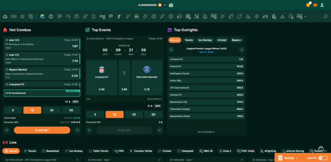Open the messages envelope icon
331x162 pixels.
point(315,5)
